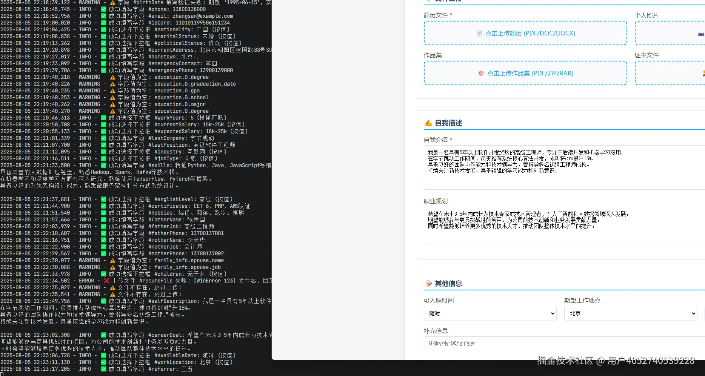Click the log line for #certificates: CET-6, PMP
This screenshot has width=705, height=376.
(x=125, y=206)
